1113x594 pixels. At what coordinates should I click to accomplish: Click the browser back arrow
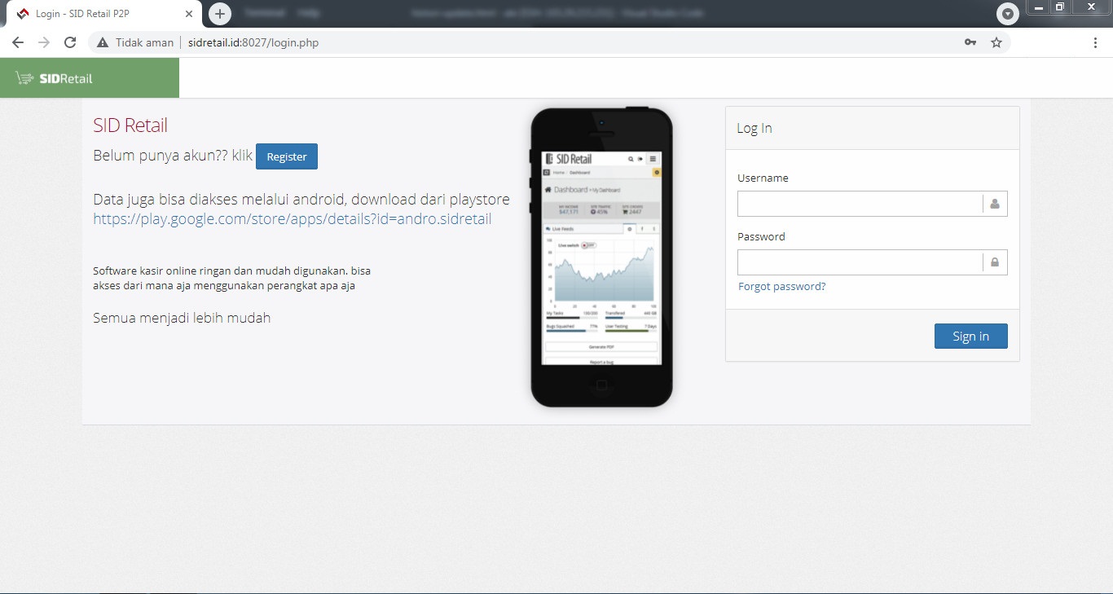18,42
